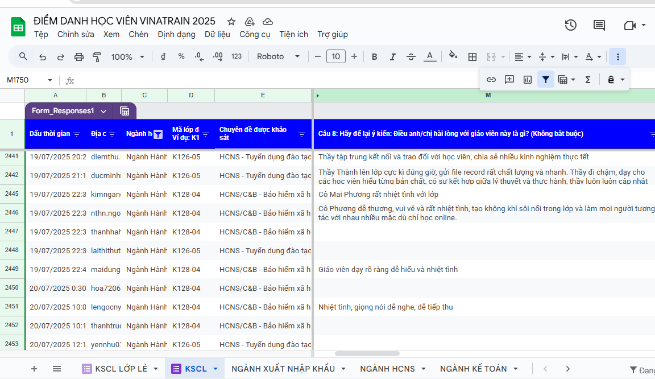Toggle the filter button in overflow toolbar
Viewport: 655px width, 379px height.
pos(546,80)
